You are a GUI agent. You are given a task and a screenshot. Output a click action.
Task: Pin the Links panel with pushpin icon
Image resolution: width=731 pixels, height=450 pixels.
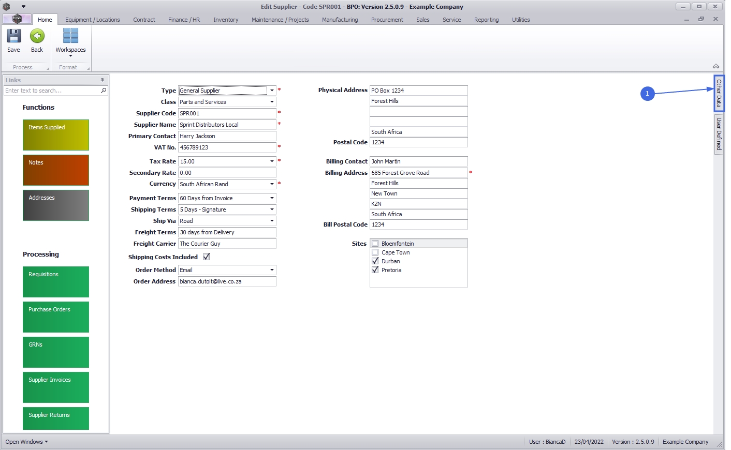[x=102, y=80]
